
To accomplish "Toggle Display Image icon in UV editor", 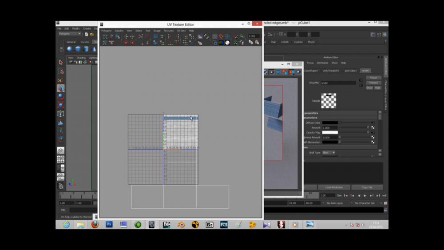I will [200, 36].
